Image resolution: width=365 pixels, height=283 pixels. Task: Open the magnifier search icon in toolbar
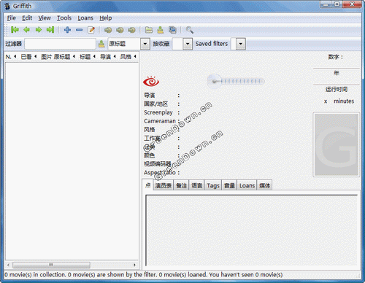coord(190,30)
